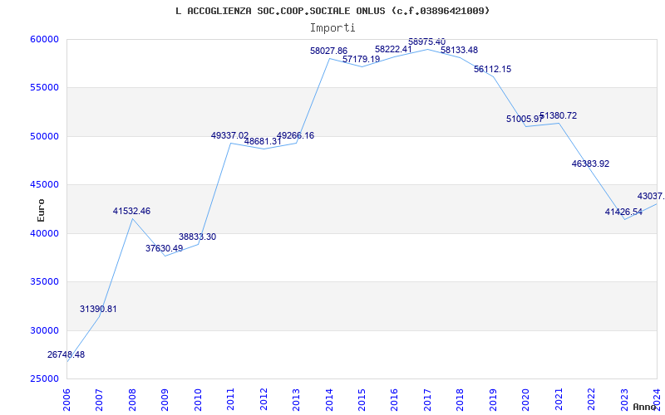Click y-axis tick 60000

click(x=44, y=39)
